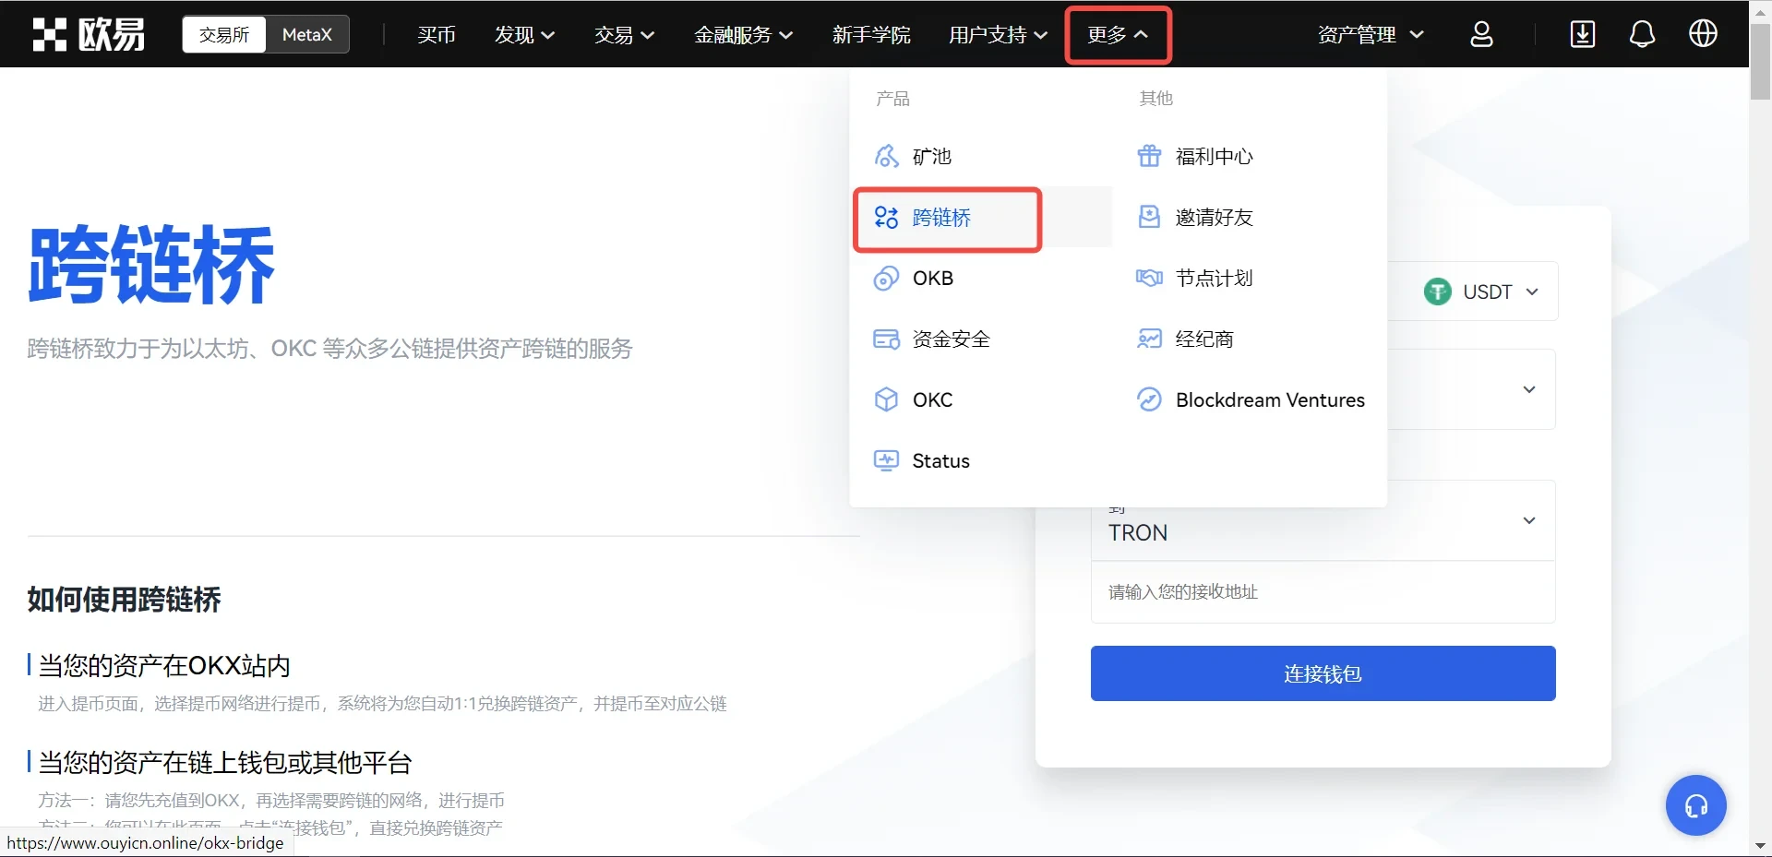Click the 节点计划 handshake icon
This screenshot has width=1772, height=857.
pos(1149,278)
